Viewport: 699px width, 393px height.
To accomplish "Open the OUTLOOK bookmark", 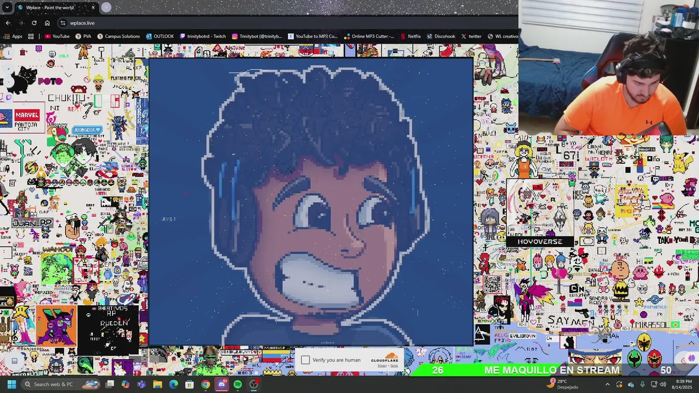I will [159, 36].
